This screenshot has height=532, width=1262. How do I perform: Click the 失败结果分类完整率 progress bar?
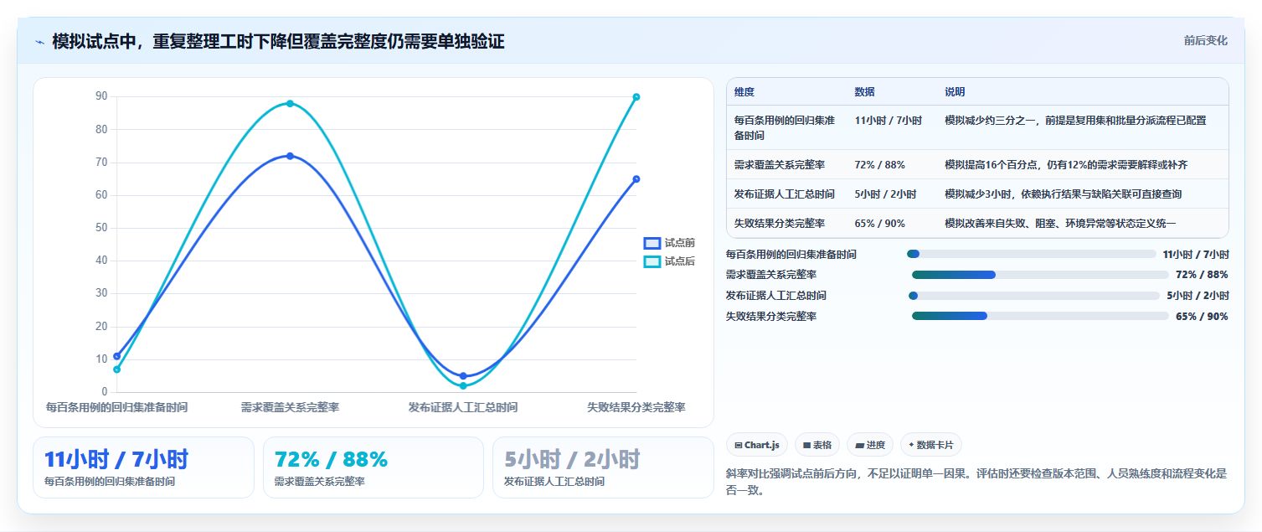[x=1040, y=316]
